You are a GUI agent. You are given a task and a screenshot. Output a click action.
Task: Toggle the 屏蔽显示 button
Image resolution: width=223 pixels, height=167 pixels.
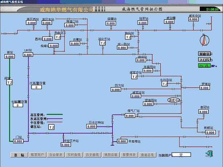click(205, 54)
